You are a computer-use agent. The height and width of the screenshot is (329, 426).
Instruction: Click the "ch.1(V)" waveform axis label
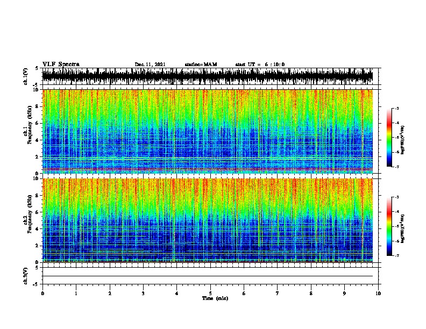tap(26, 76)
